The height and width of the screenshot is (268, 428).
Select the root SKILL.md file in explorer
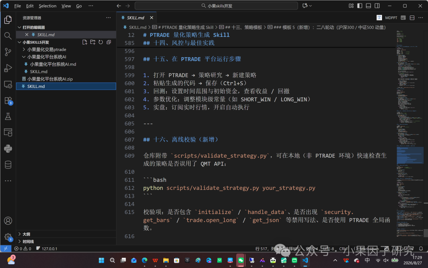click(x=66, y=86)
